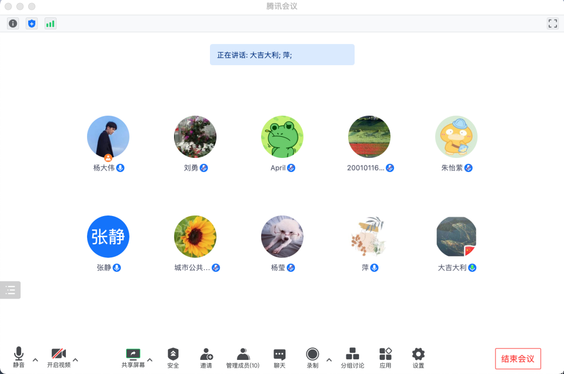Image resolution: width=564 pixels, height=374 pixels.
Task: Open the Chat (聊天) window
Action: [280, 358]
